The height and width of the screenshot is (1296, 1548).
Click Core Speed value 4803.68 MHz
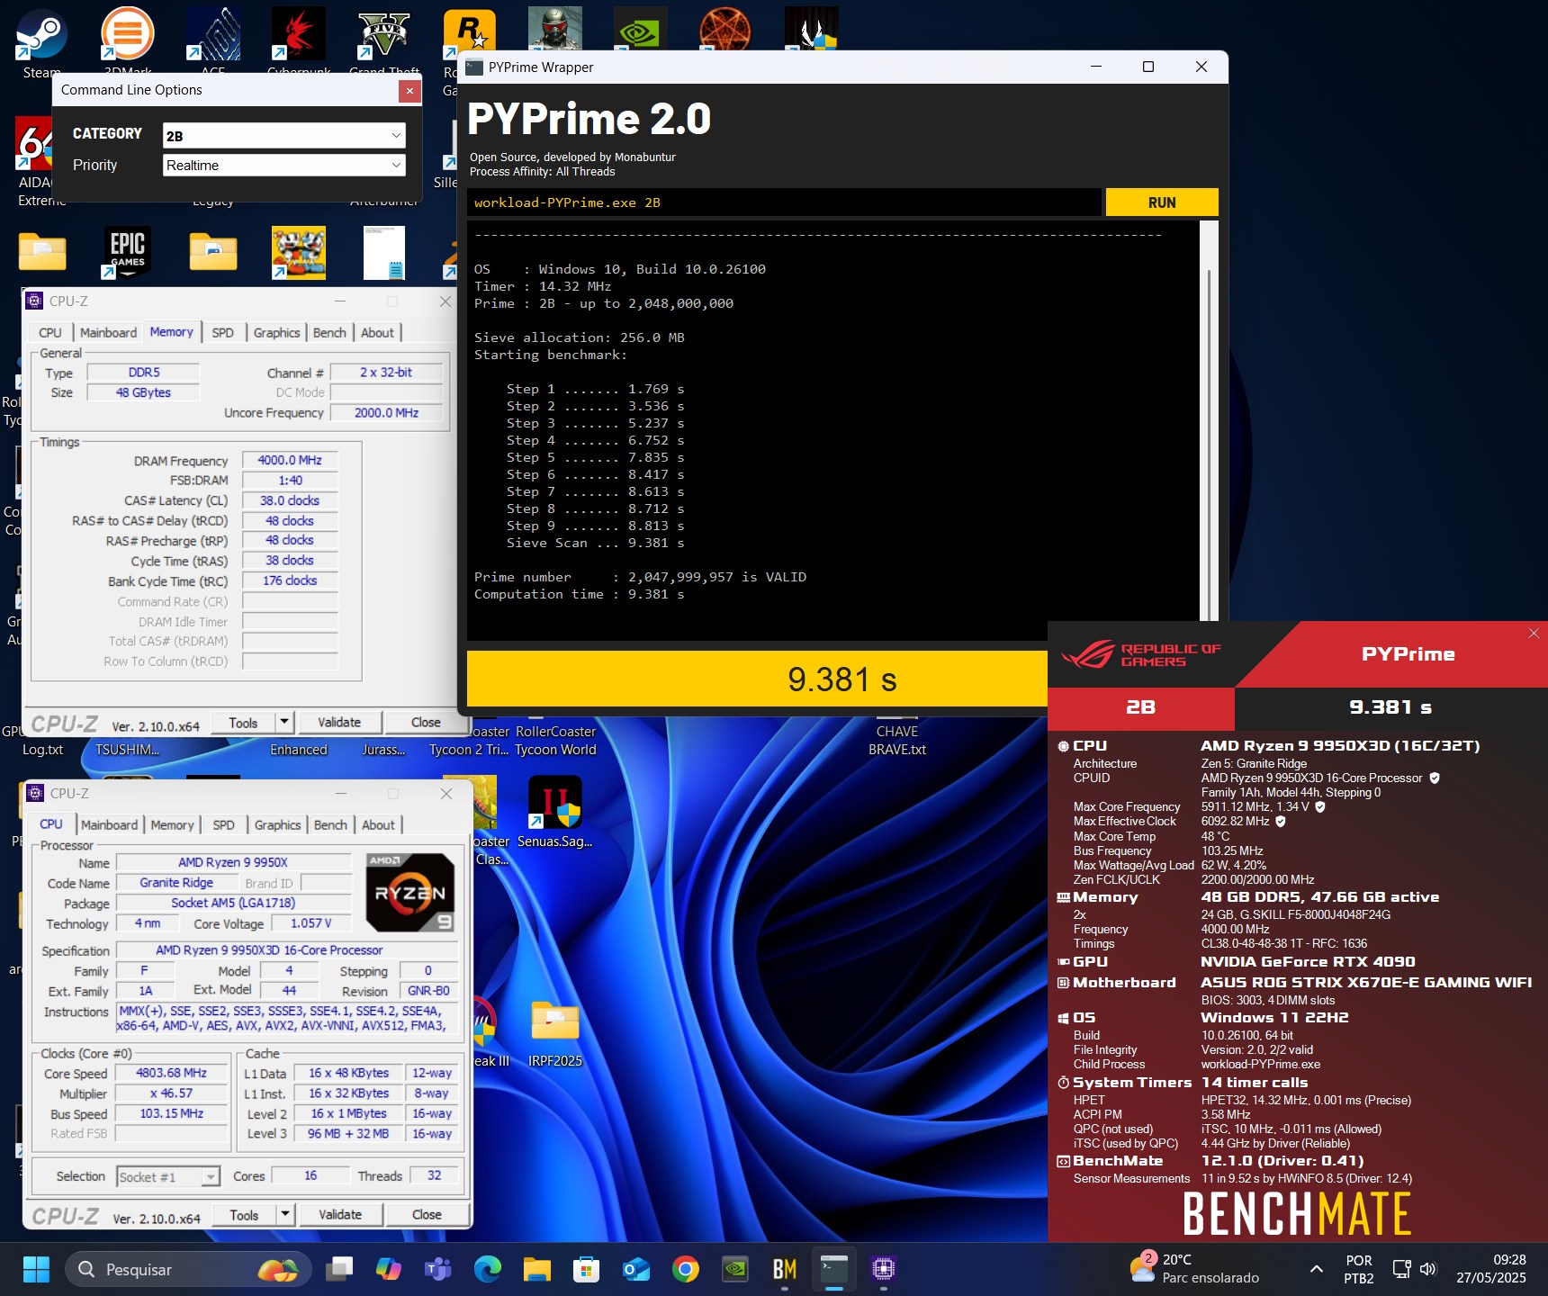171,1073
